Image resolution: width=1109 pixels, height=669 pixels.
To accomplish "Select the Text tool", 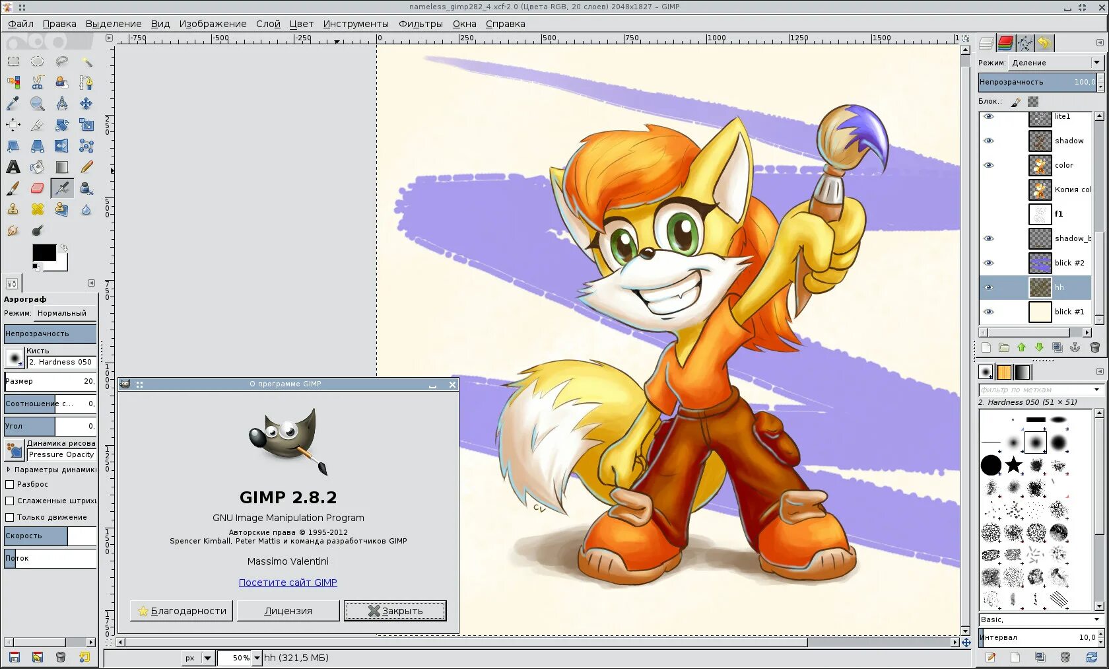I will pyautogui.click(x=13, y=167).
